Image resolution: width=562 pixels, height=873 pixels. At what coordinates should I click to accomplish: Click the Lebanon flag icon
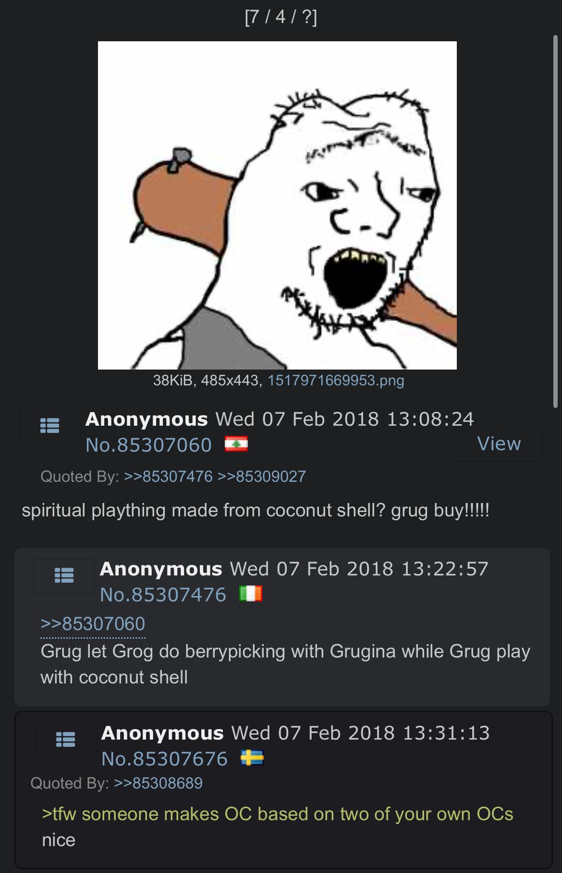tap(236, 444)
